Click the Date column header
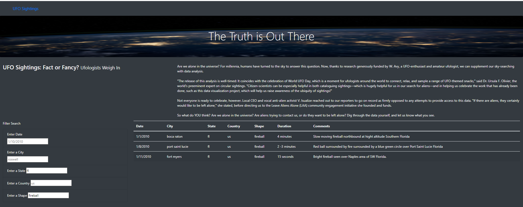 (140, 126)
